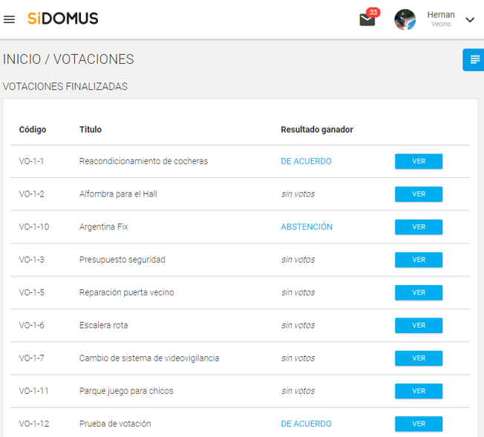Select the VO-1-2 code cell
Viewport: 484px width, 437px height.
31,194
